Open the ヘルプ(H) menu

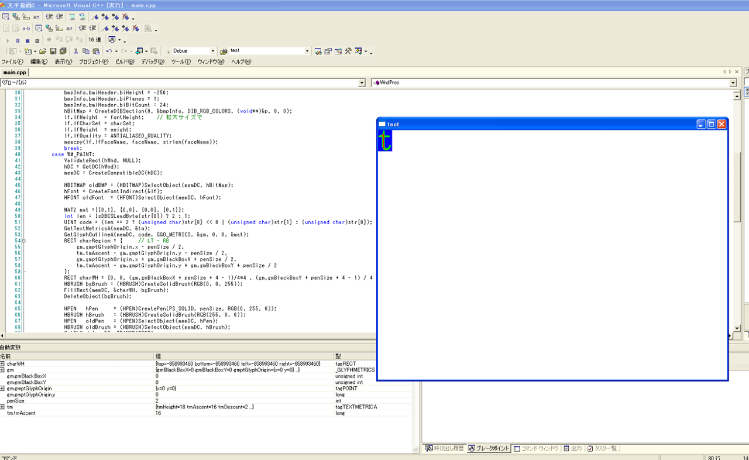pyautogui.click(x=241, y=62)
